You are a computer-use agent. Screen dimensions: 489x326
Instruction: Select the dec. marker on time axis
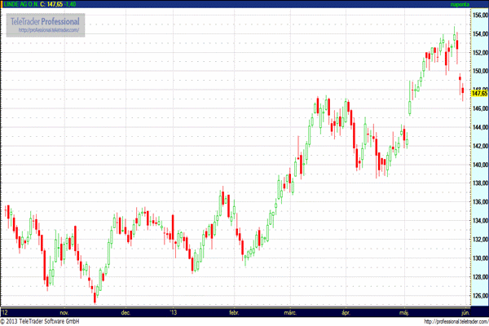coord(126,312)
